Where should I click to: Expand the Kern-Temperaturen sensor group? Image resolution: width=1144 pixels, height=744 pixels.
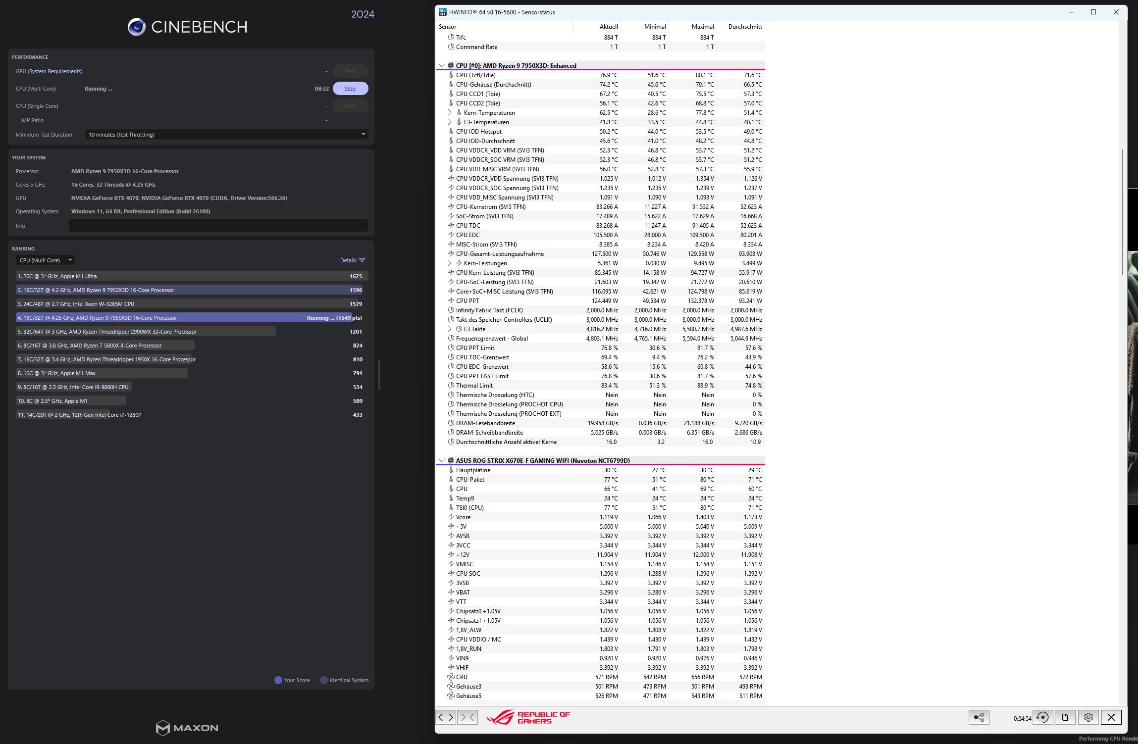click(450, 113)
